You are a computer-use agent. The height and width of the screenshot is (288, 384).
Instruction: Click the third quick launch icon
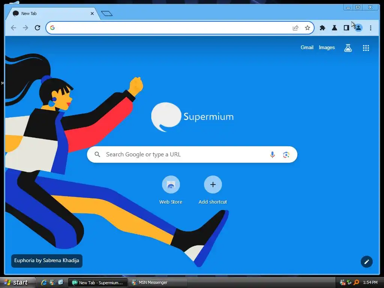coord(60,282)
